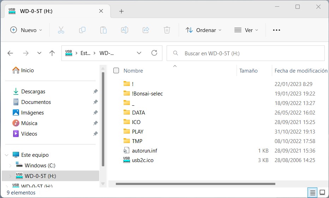This screenshot has height=198, width=329.
Task: Toggle the select all items checkbox
Action: [x=116, y=71]
